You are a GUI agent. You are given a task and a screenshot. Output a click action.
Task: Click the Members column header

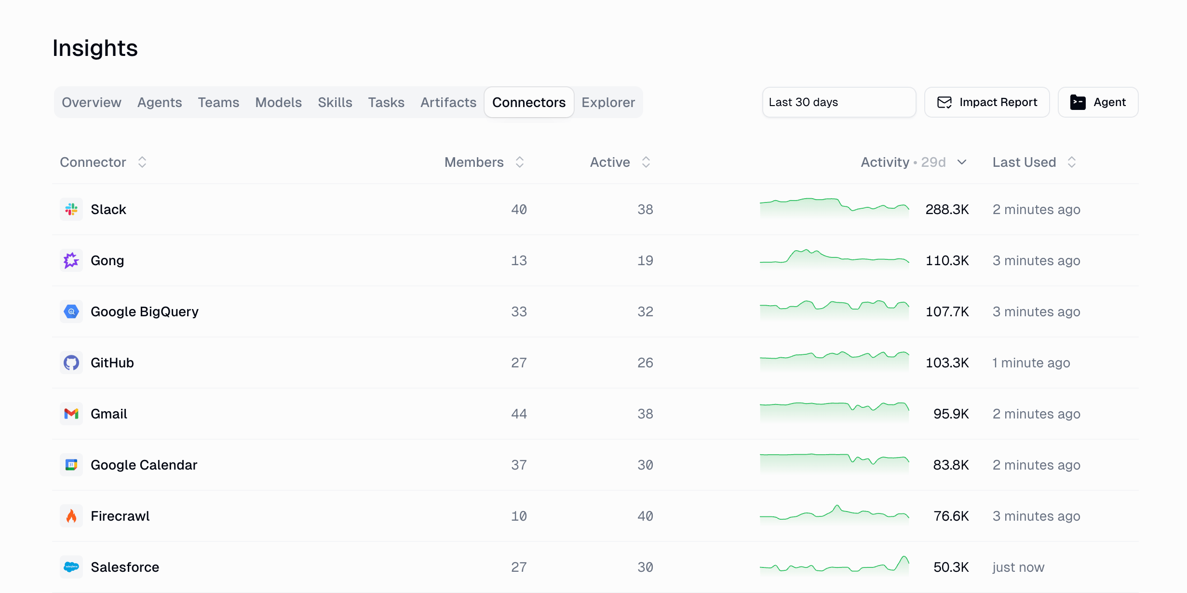(x=474, y=162)
